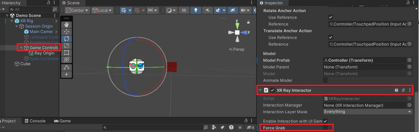Pick object for Interaction Manager field
The width and height of the screenshot is (419, 132).
(410, 105)
